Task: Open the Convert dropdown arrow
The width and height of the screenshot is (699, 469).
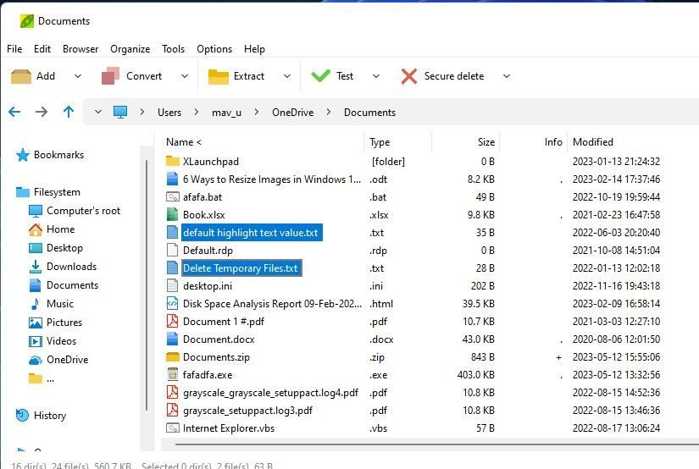Action: coord(185,76)
